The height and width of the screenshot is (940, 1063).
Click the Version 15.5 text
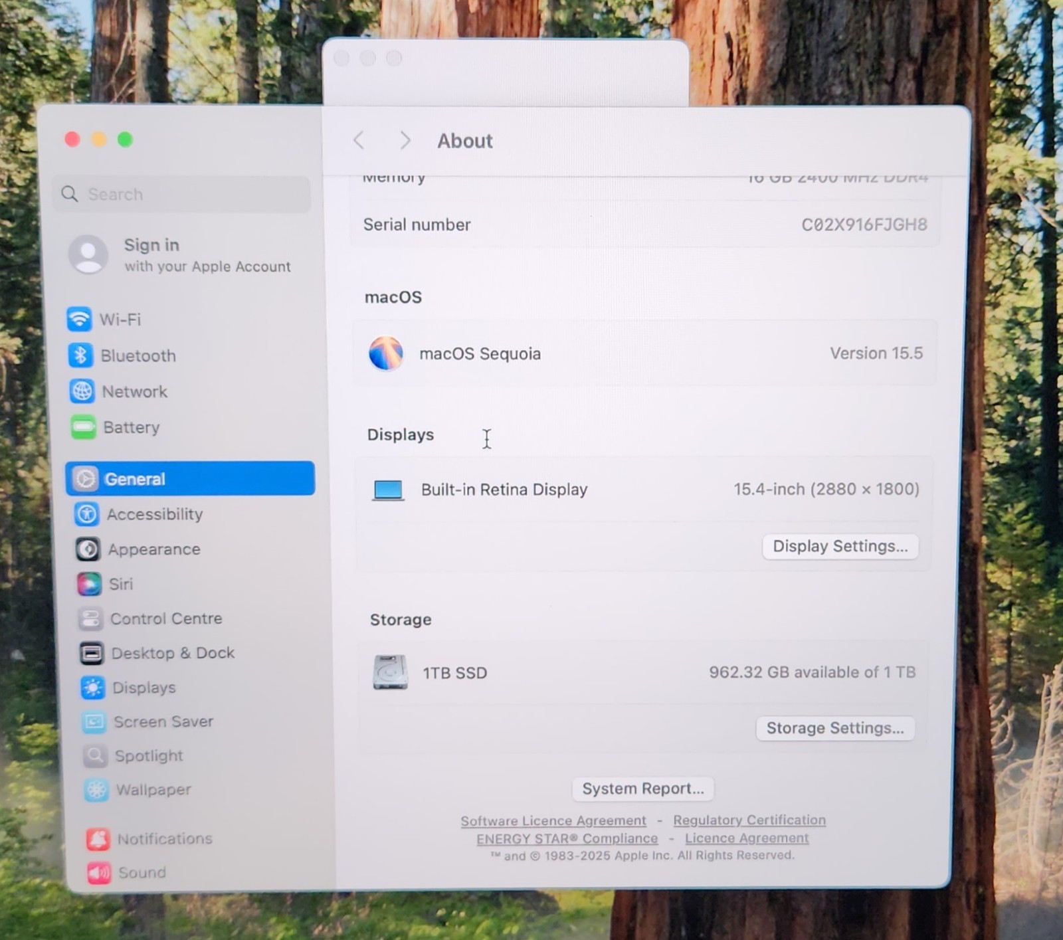point(876,353)
